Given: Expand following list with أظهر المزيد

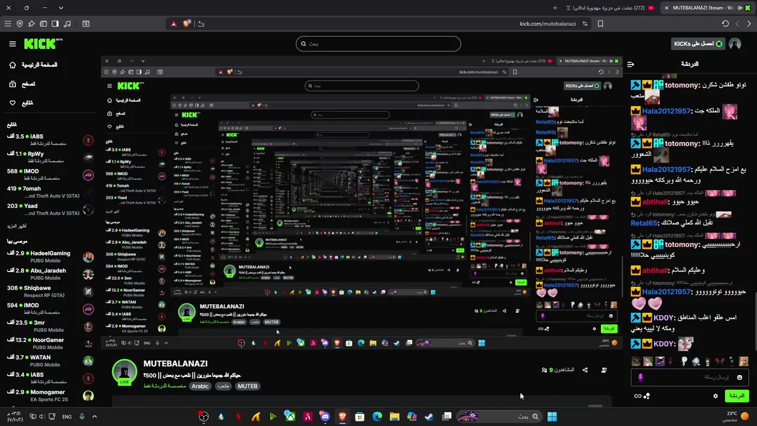Looking at the screenshot, I should 17,226.
